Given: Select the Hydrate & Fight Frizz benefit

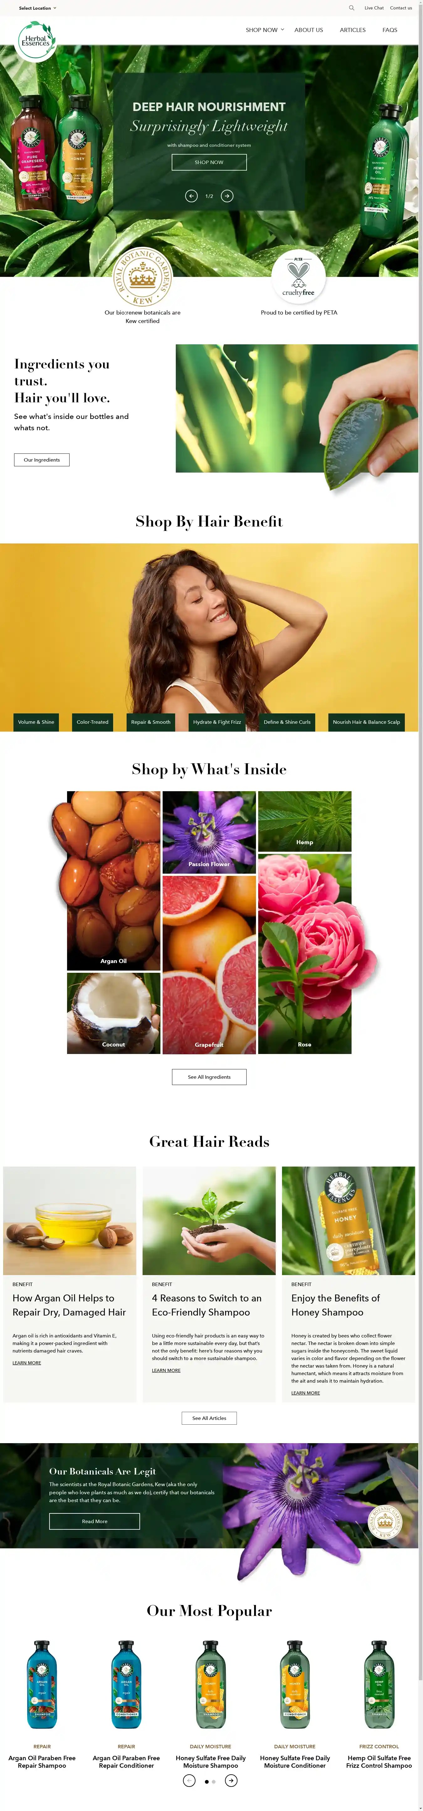Looking at the screenshot, I should click(217, 722).
